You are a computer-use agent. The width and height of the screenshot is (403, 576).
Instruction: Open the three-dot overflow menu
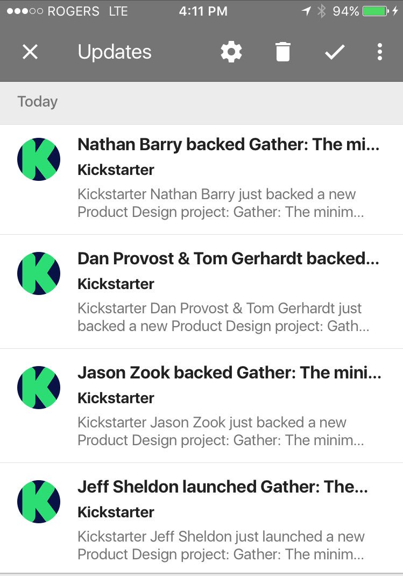[x=380, y=52]
